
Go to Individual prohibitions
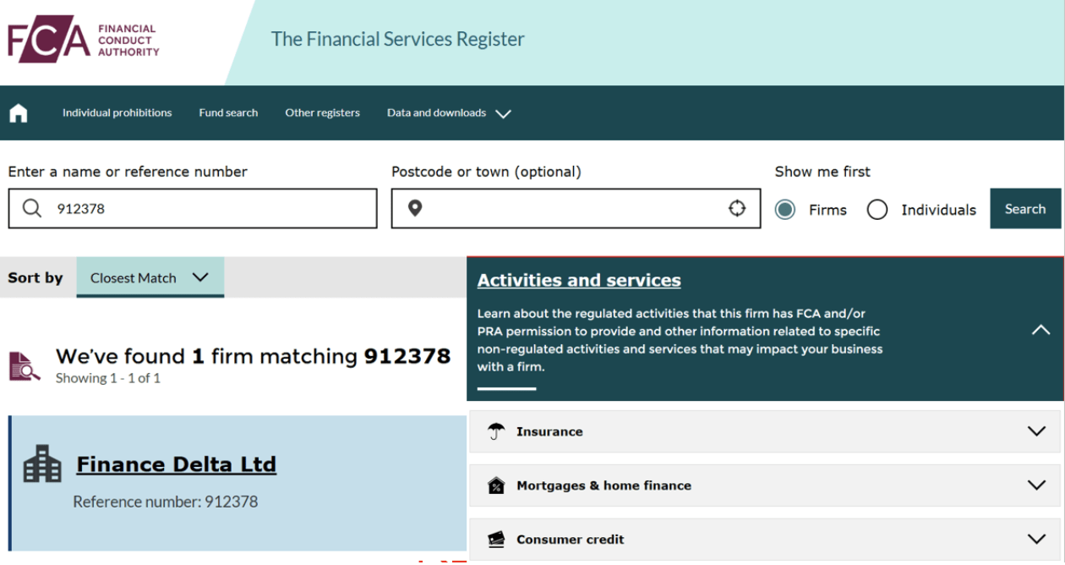[x=117, y=113]
